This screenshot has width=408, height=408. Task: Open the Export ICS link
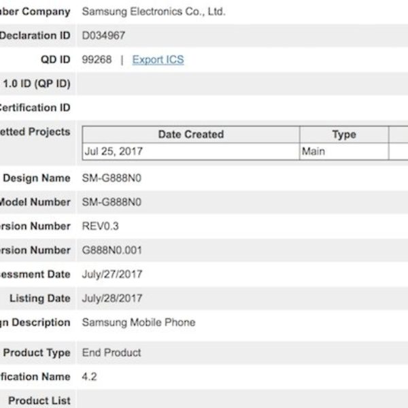[158, 60]
